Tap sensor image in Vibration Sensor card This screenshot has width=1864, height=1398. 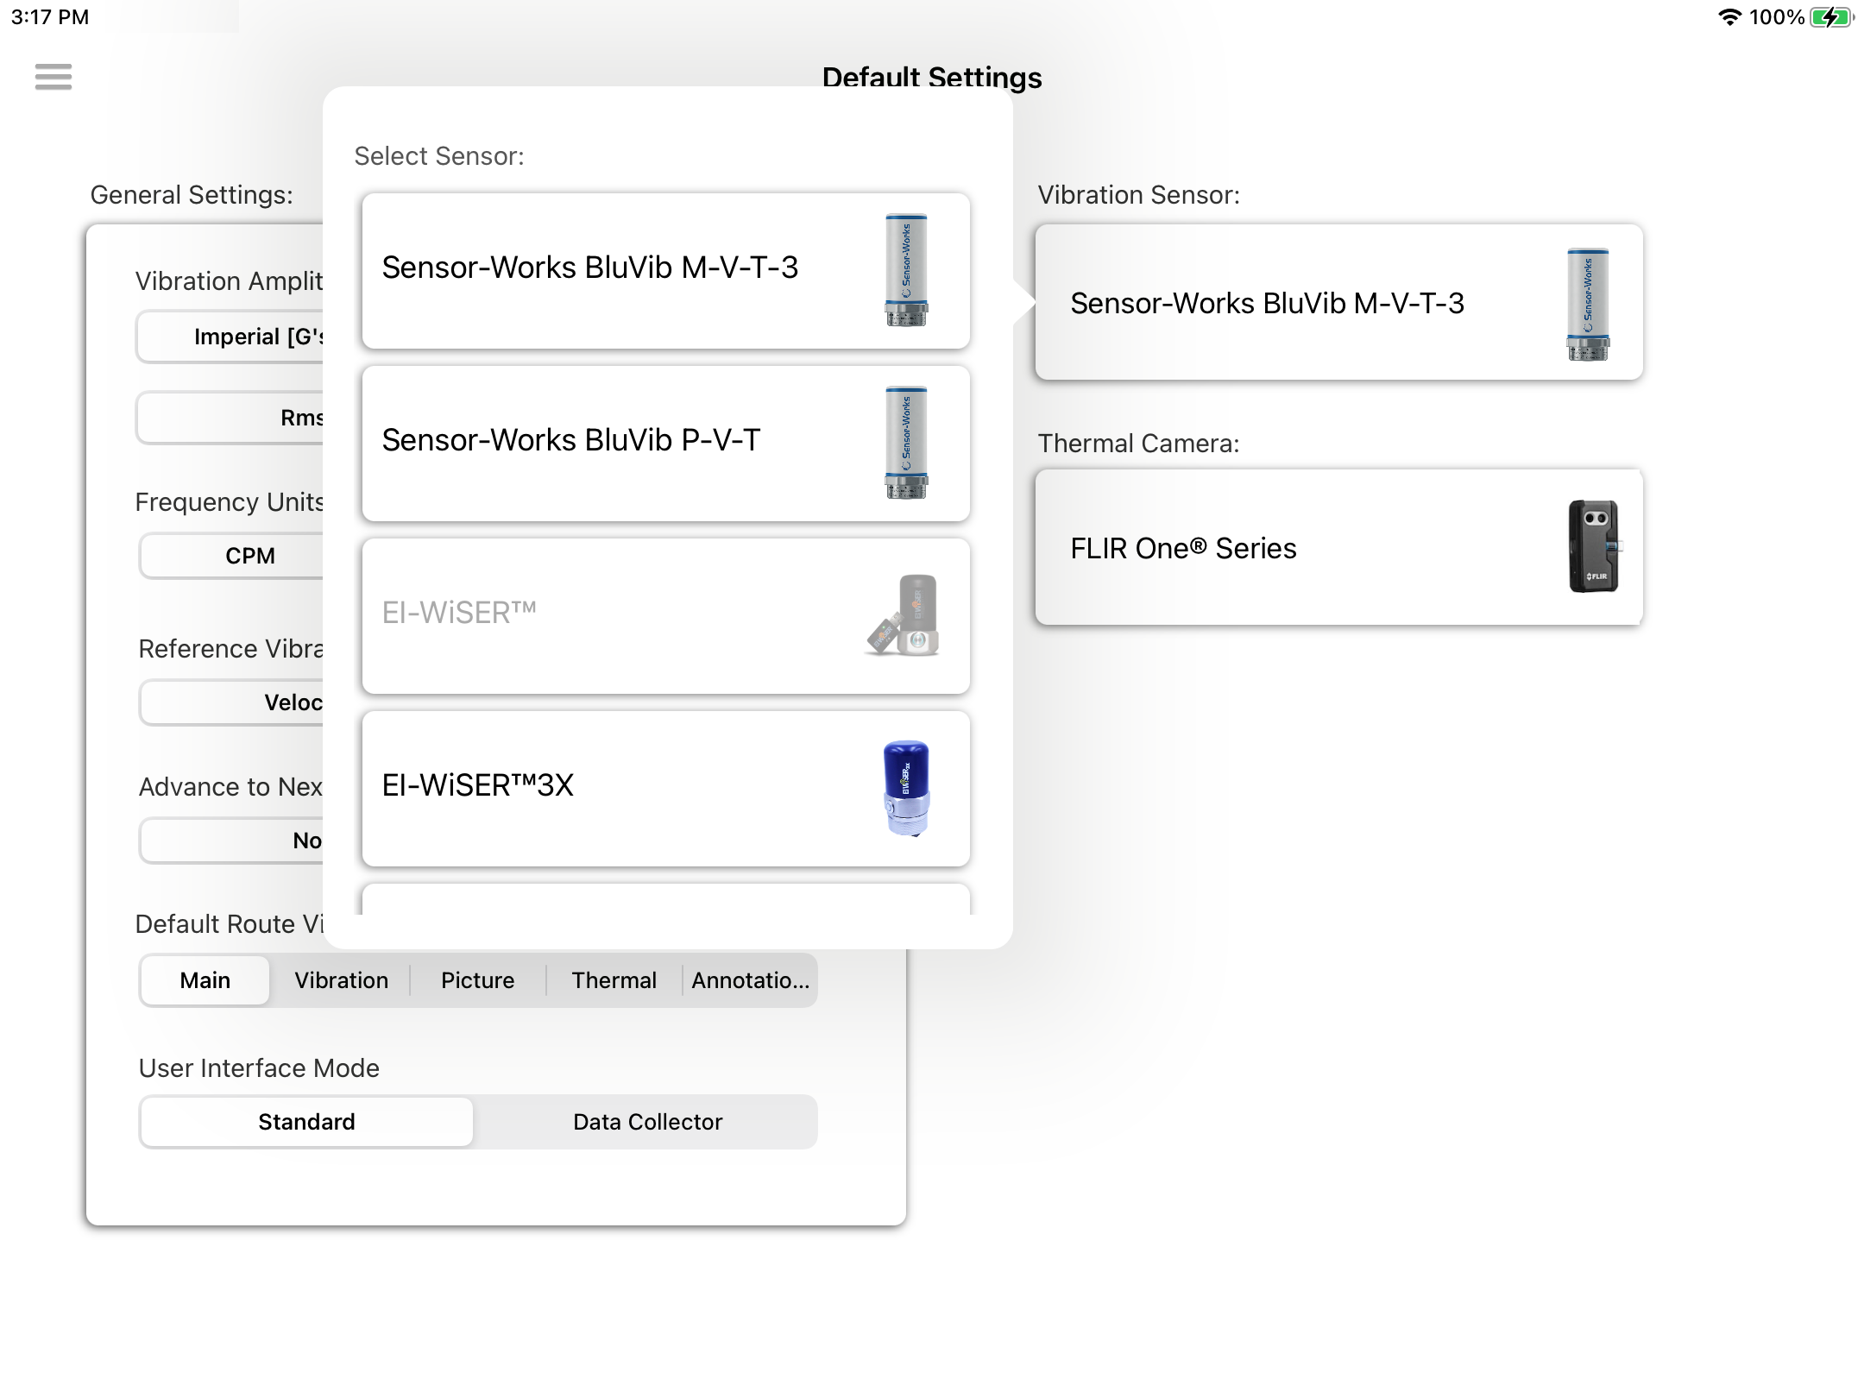click(1588, 304)
